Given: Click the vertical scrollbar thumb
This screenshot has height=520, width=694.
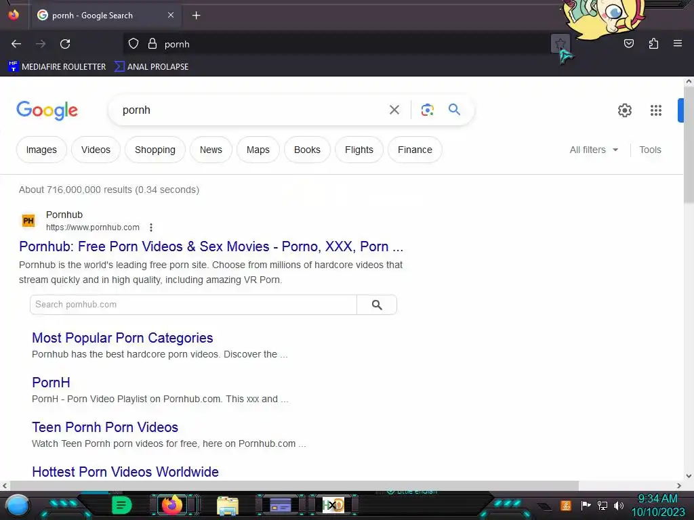Looking at the screenshot, I should point(689,144).
